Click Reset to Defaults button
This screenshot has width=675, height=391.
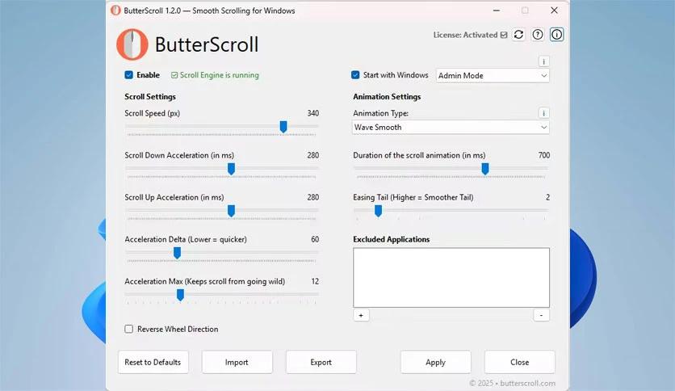(x=153, y=362)
